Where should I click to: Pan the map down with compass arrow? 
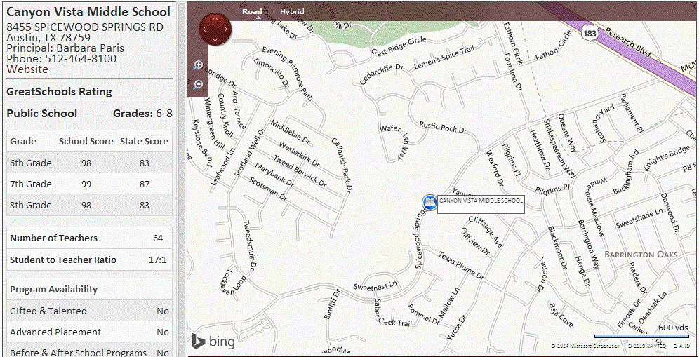click(x=215, y=40)
